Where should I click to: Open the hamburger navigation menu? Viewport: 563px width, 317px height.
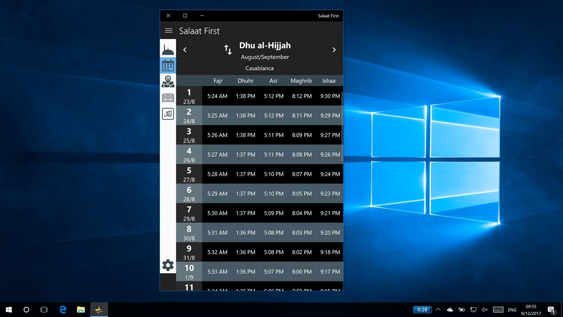pos(169,31)
